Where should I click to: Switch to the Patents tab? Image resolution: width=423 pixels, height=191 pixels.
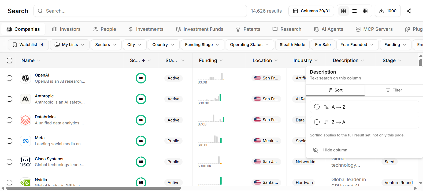pyautogui.click(x=248, y=29)
